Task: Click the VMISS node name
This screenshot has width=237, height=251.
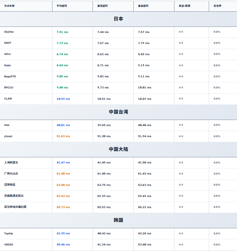Action: (8, 245)
